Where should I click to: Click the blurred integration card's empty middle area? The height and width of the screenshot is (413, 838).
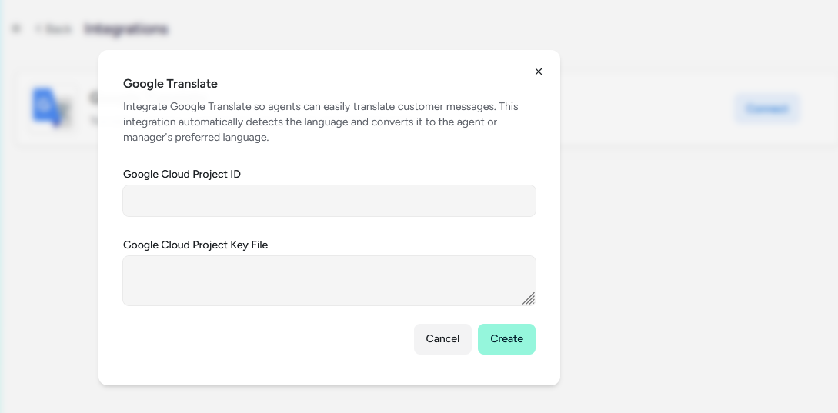click(646, 108)
